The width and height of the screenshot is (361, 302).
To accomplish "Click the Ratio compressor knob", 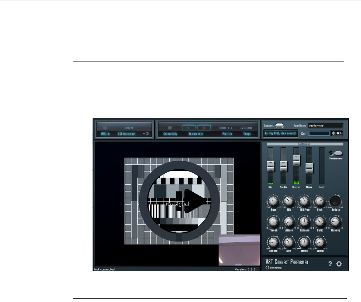I will click(320, 222).
